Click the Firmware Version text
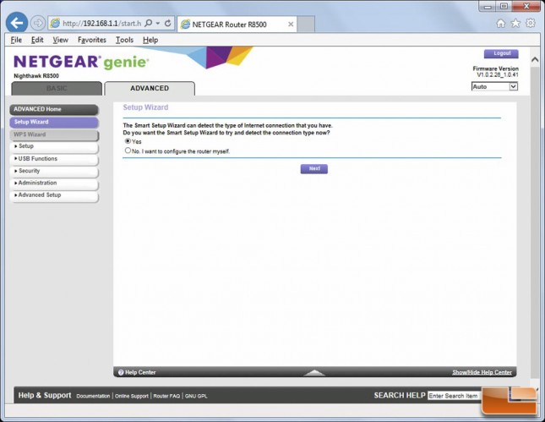545x422 pixels. (495, 69)
